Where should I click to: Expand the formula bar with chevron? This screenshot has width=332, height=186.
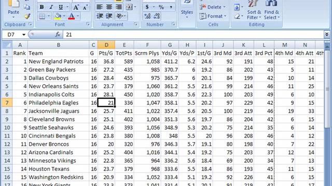[327, 35]
